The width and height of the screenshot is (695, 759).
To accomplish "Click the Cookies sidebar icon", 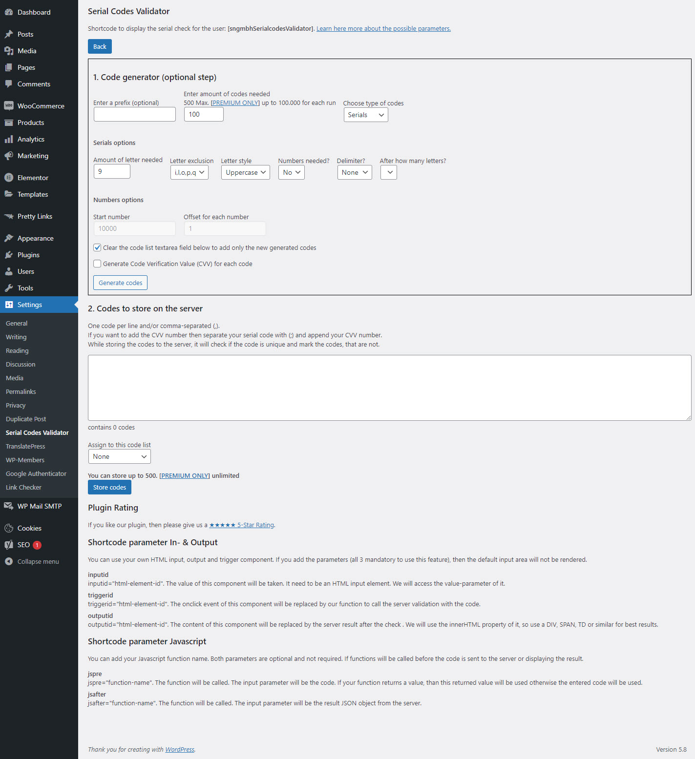I will (9, 528).
